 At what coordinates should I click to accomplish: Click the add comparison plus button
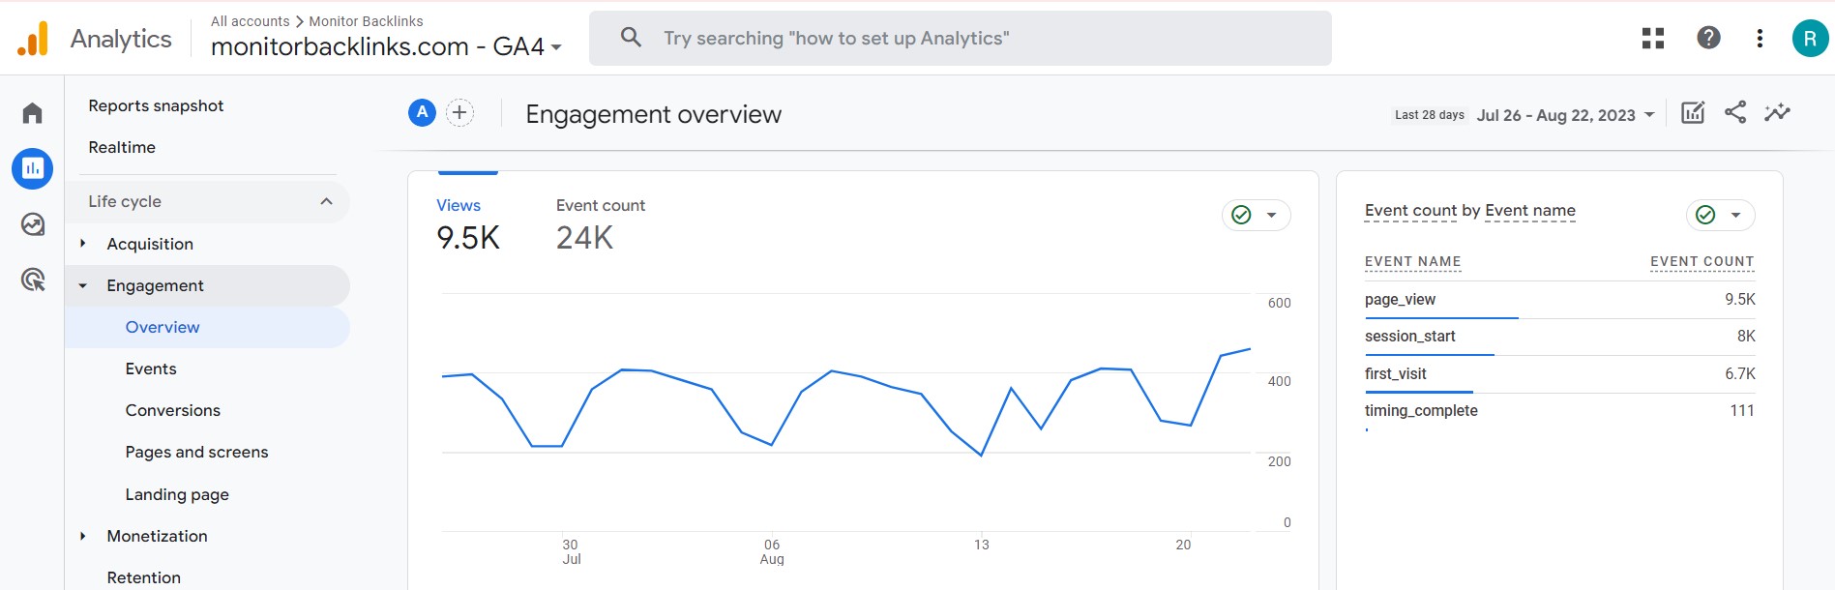coord(459,113)
